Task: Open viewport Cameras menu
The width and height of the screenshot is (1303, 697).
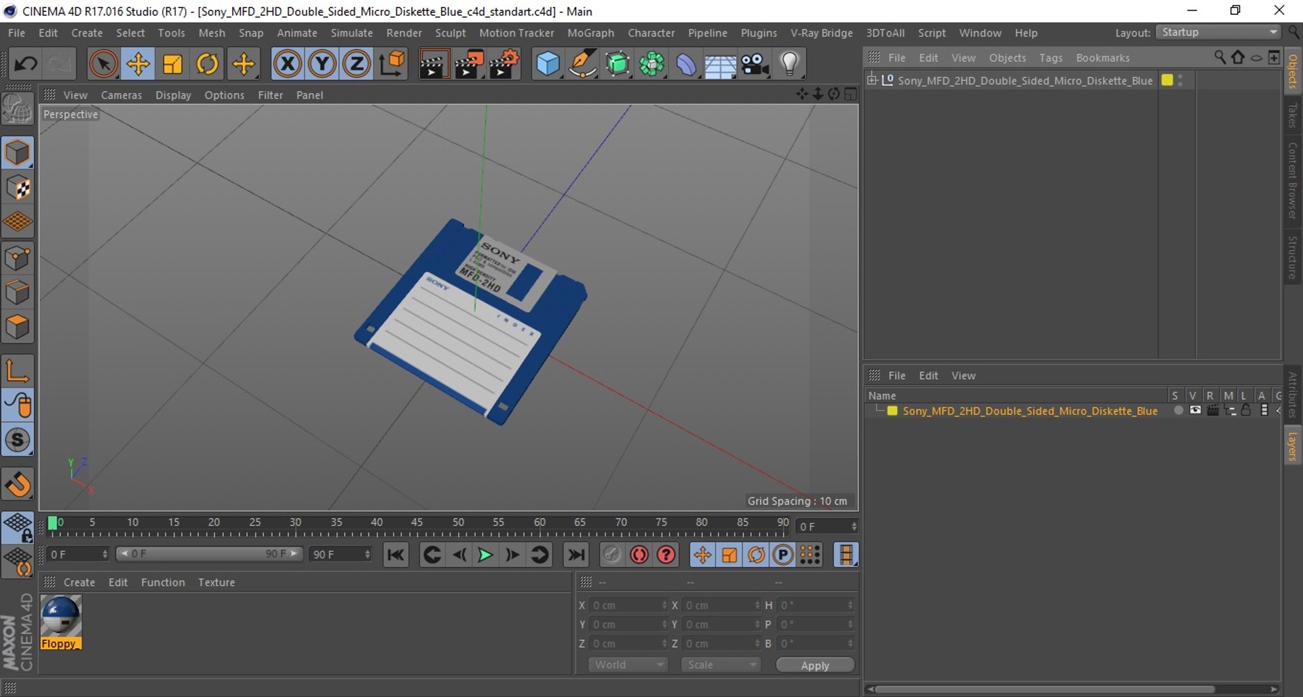Action: 121,95
